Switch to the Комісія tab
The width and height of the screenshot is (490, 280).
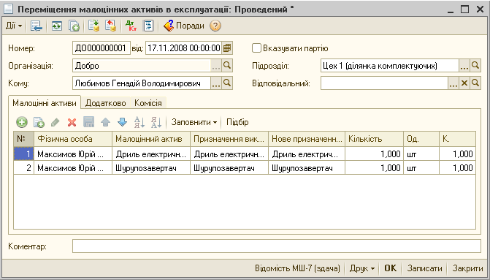[x=148, y=103]
